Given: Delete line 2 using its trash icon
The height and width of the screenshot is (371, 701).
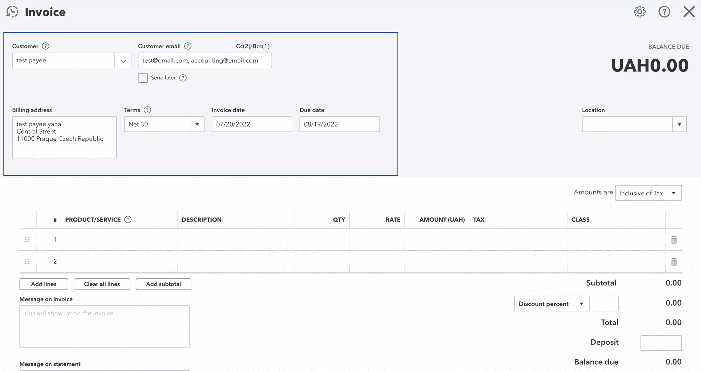Looking at the screenshot, I should coord(674,262).
